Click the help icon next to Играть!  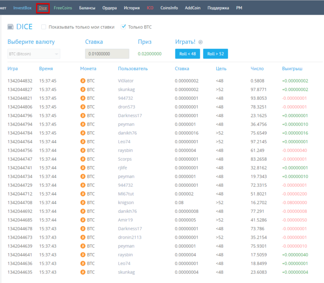(x=201, y=42)
